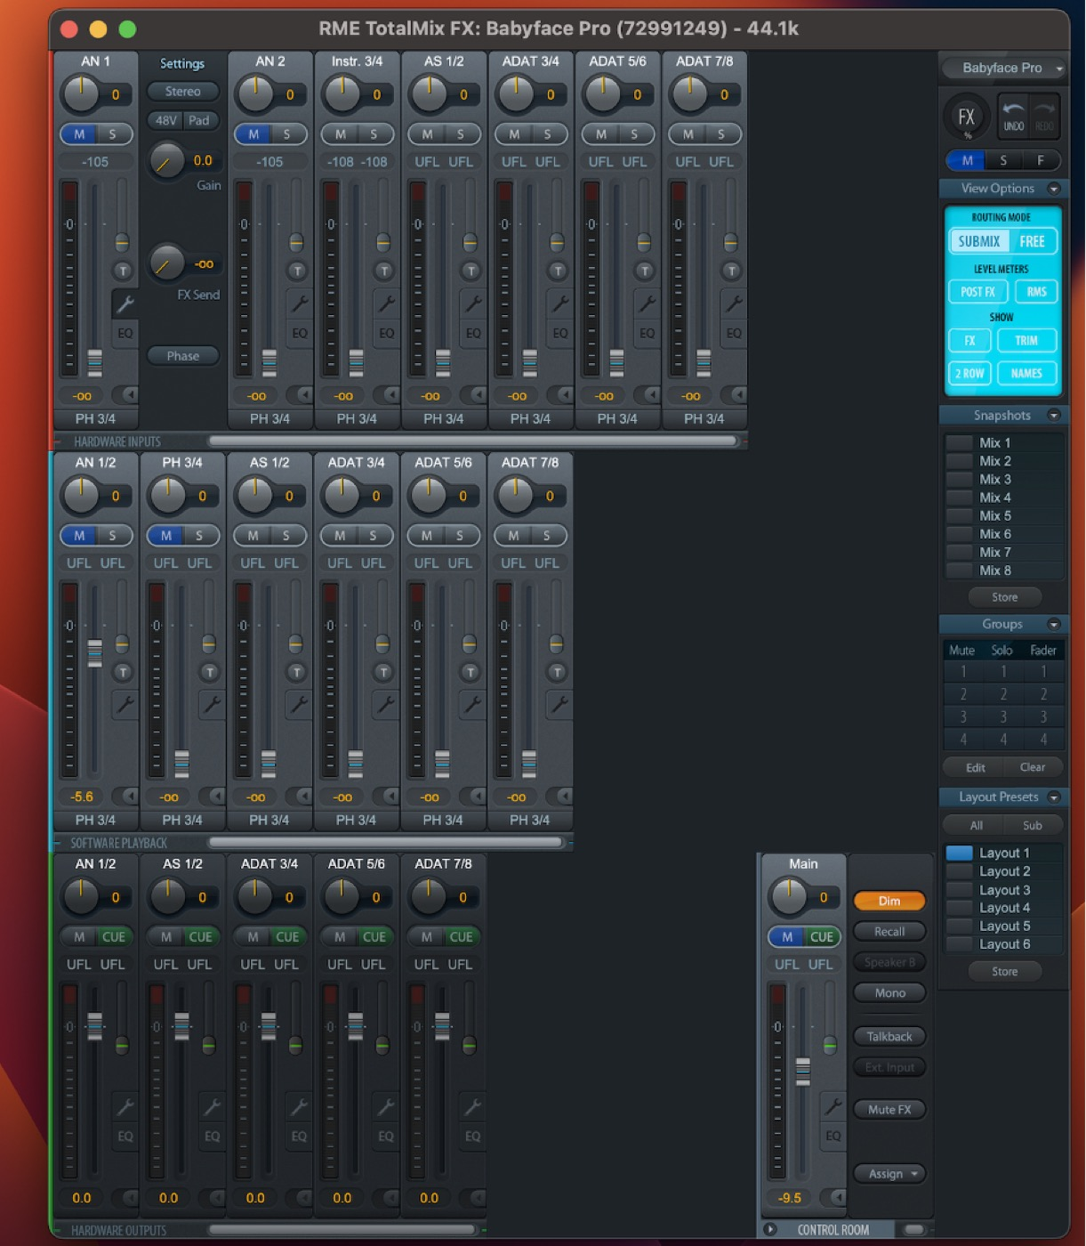Viewport: 1086px width, 1246px height.
Task: Toggle 48V phantom power on AN 1
Action: pos(165,120)
